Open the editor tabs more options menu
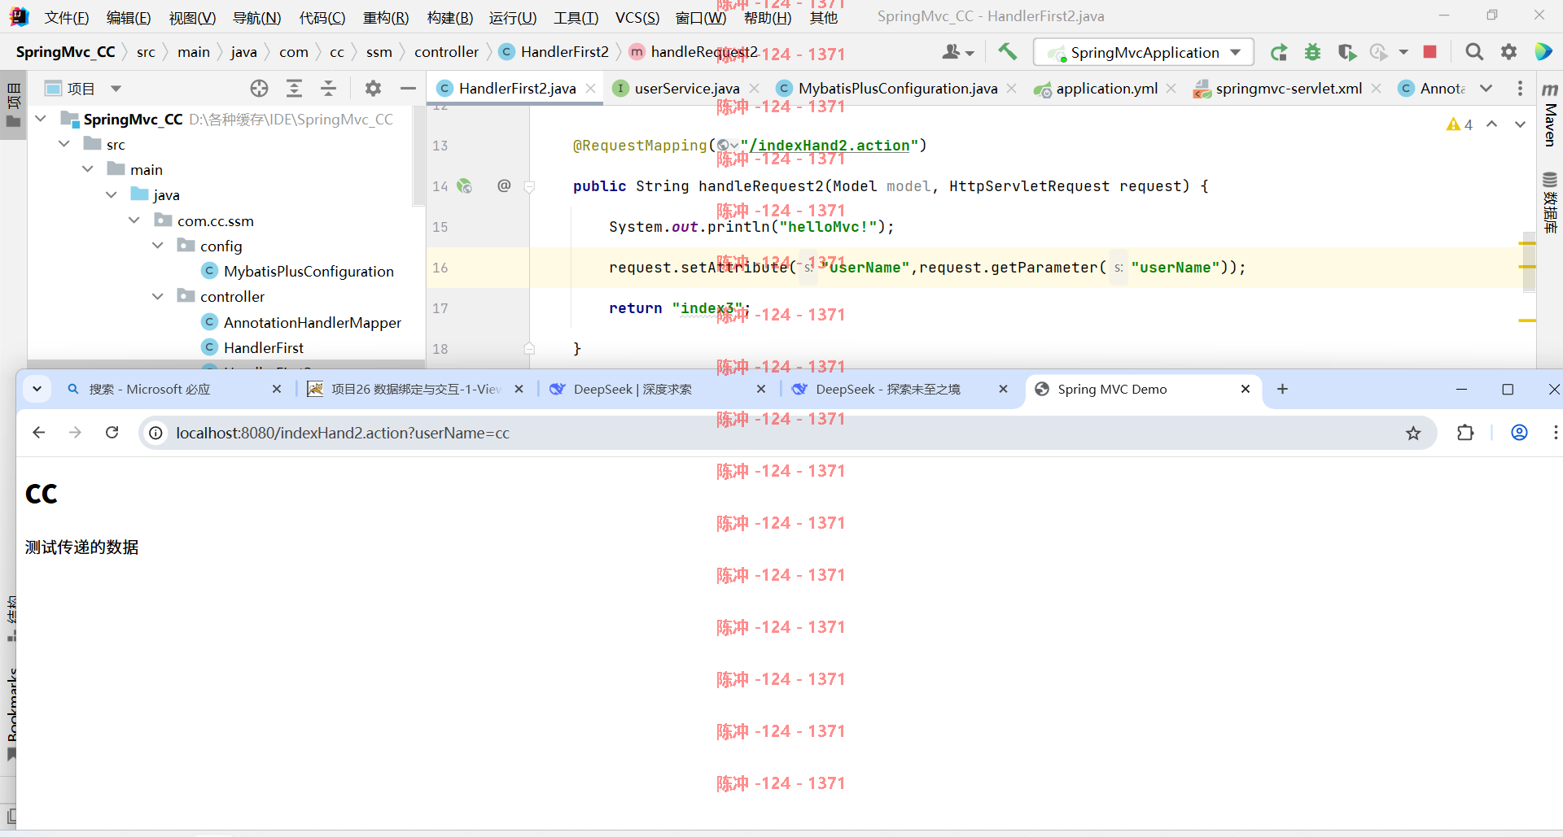The height and width of the screenshot is (837, 1563). [x=1520, y=89]
